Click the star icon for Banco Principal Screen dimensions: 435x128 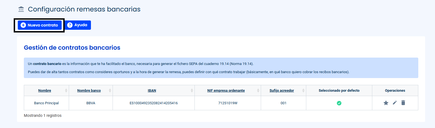click(x=386, y=103)
